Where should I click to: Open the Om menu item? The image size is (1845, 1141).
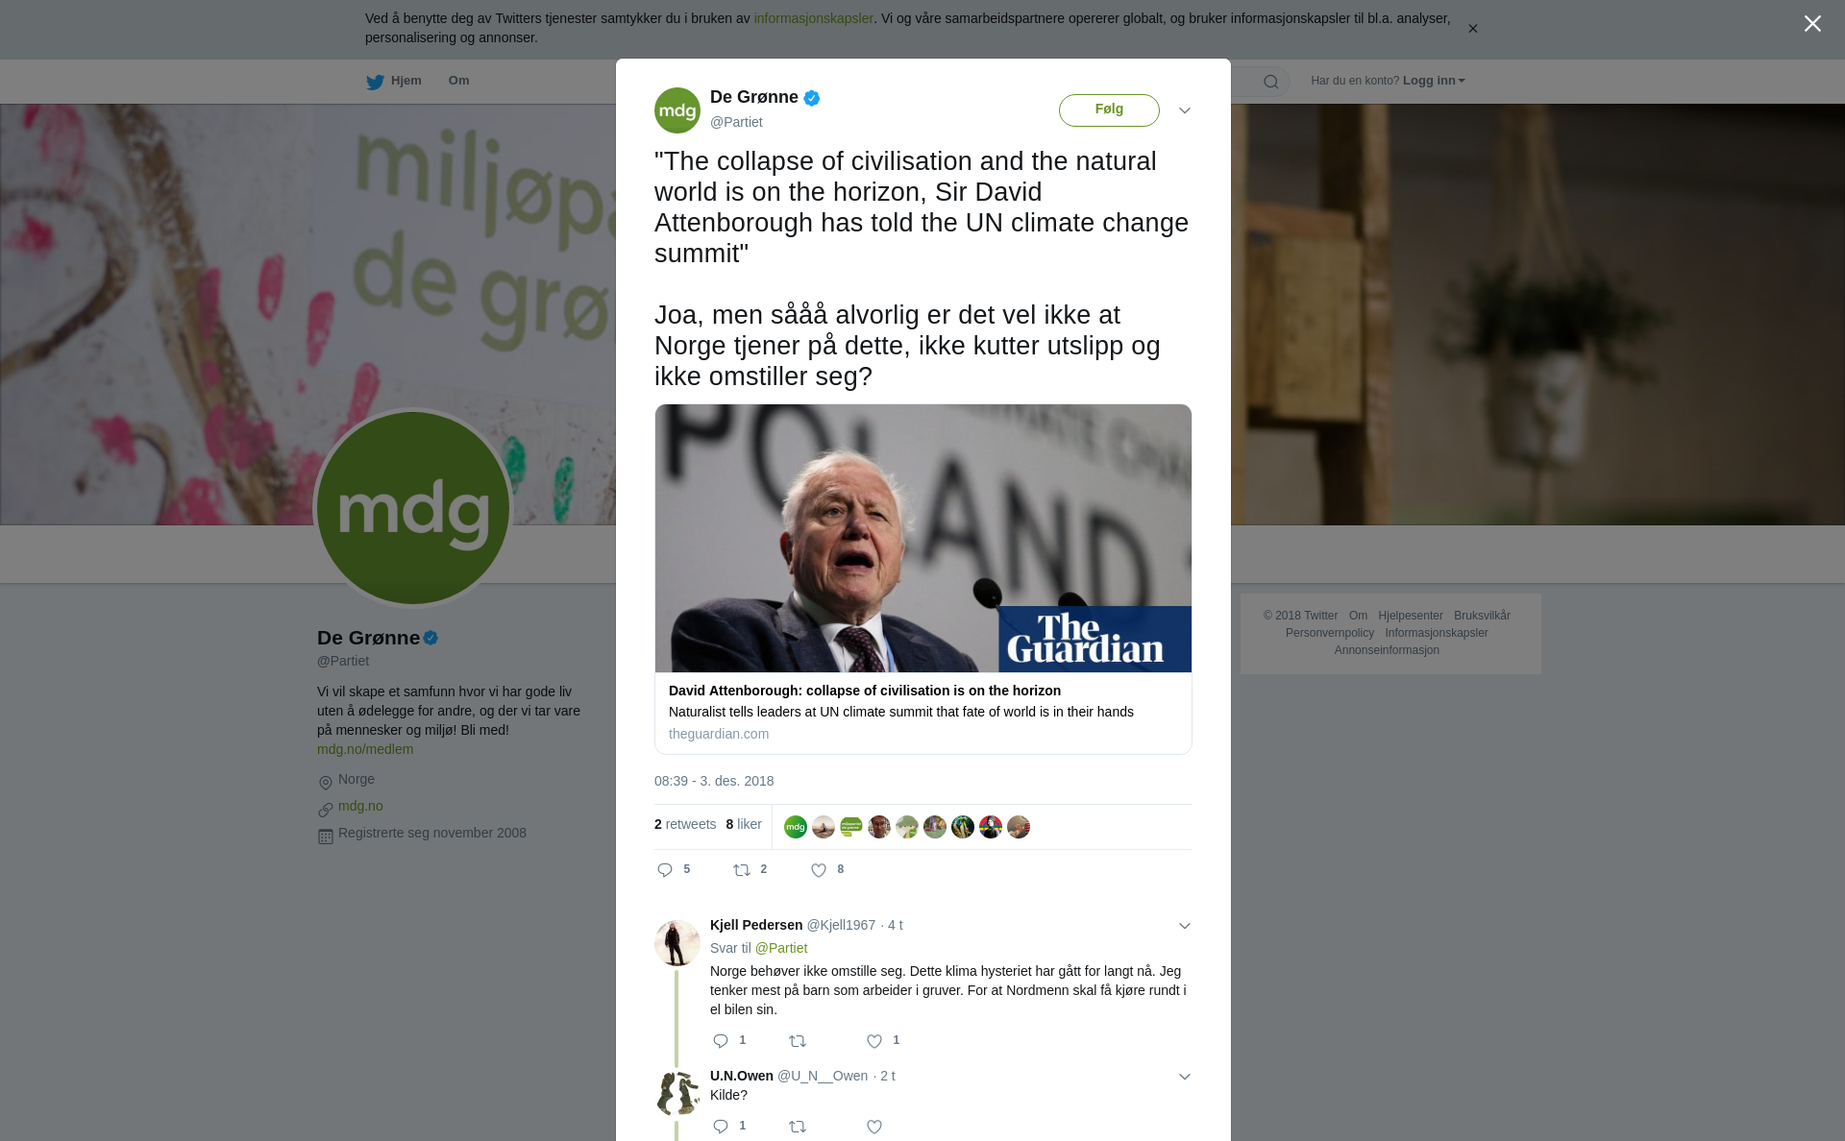(458, 81)
